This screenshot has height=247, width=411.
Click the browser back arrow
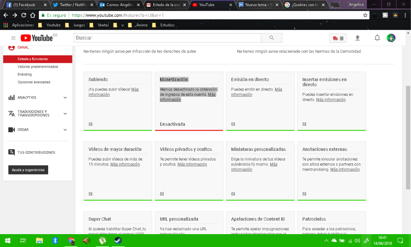click(6, 15)
